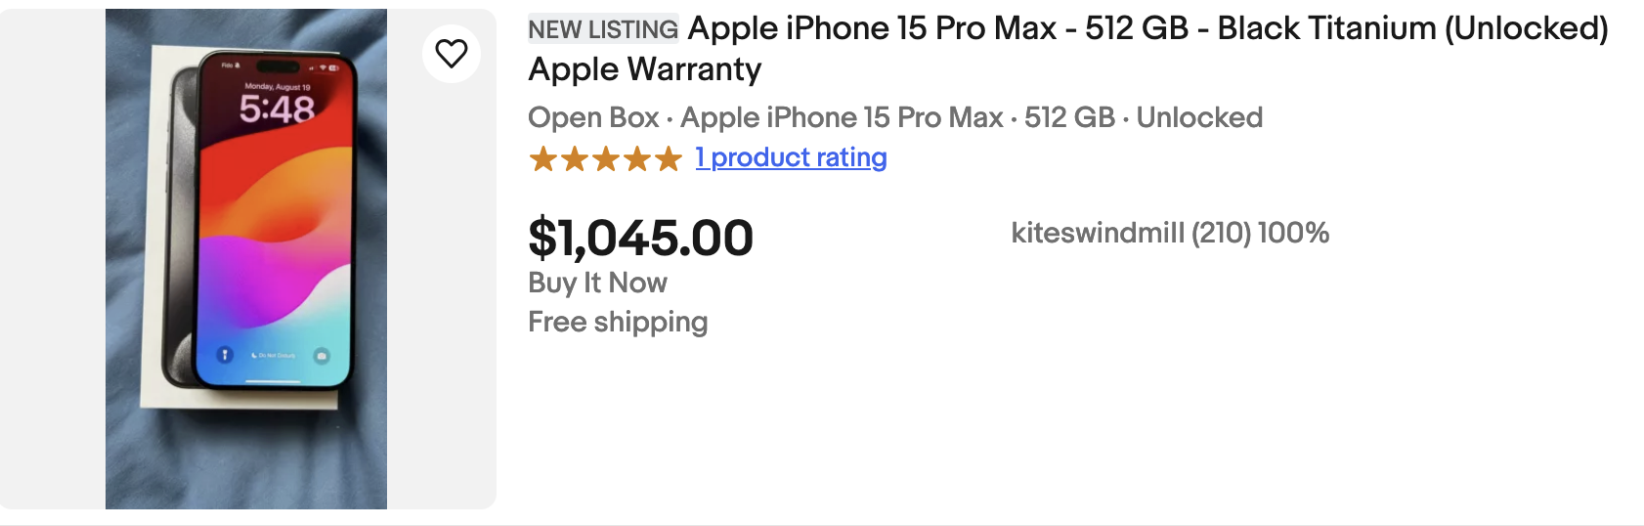1644x526 pixels.
Task: Click the first gold rating star
Action: [542, 158]
